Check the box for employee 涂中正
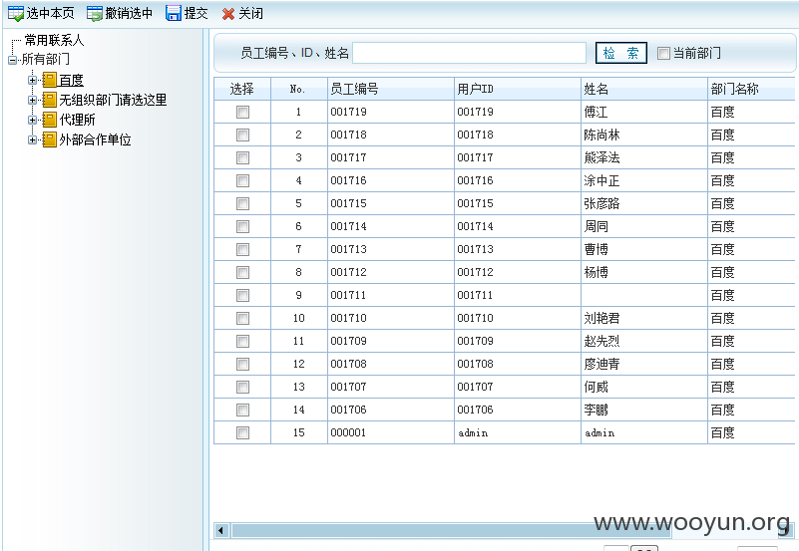The height and width of the screenshot is (551, 799). tap(242, 180)
